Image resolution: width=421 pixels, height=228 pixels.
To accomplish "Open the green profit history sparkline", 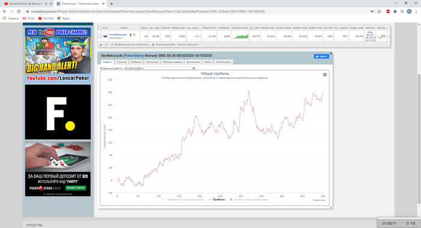I will (x=240, y=36).
